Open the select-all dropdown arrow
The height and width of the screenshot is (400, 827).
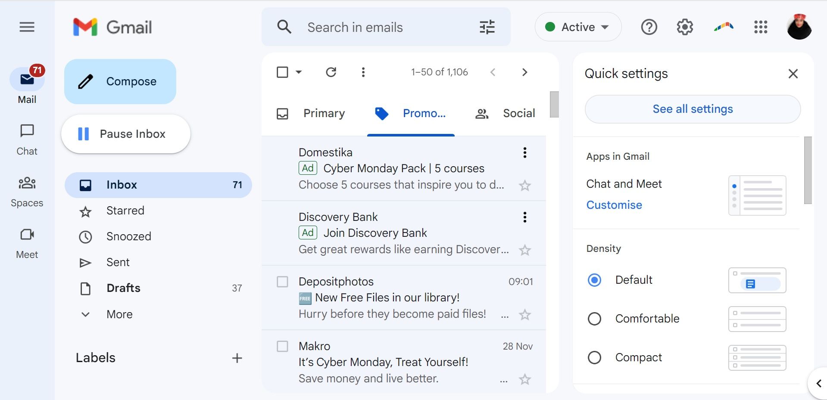298,72
